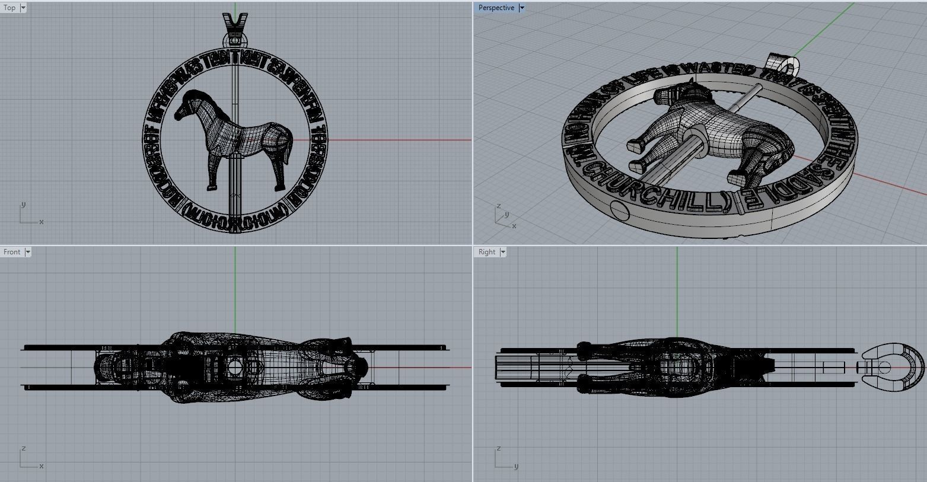Viewport: 927px width, 482px height.
Task: Open the Front viewport dropdown arrow
Action: [28, 252]
